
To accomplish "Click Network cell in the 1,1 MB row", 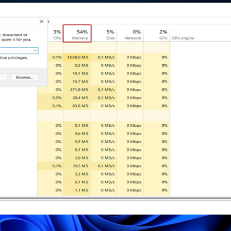I will point(130,190).
